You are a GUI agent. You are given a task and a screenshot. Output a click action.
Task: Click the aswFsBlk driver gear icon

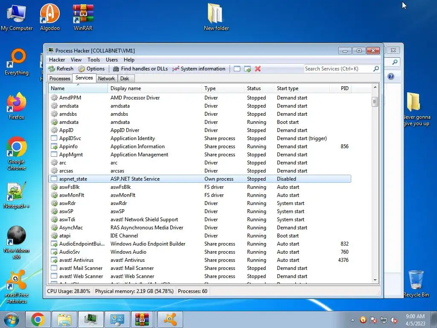point(54,187)
